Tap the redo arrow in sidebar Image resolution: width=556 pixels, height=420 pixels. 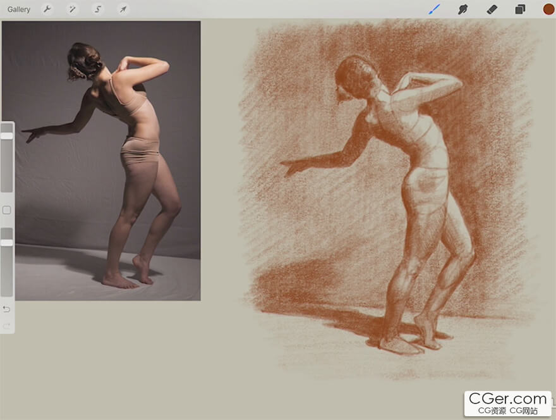tap(7, 326)
